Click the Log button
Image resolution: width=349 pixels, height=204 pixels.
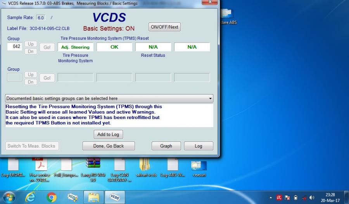click(x=198, y=146)
